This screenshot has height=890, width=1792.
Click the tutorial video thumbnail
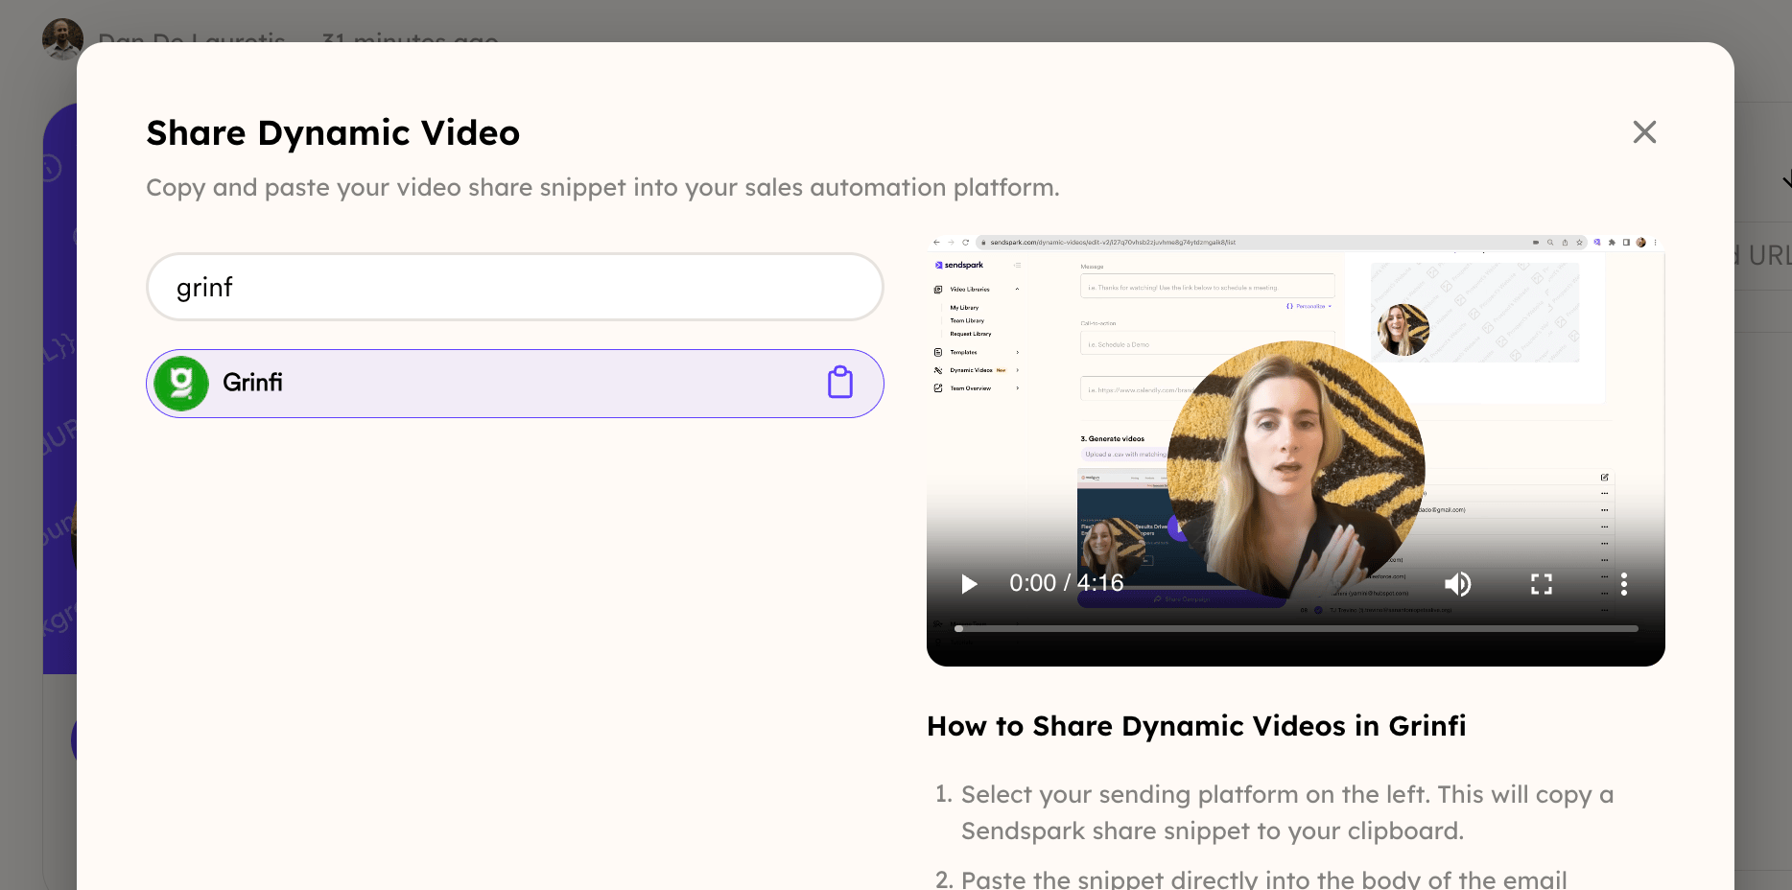tap(1296, 450)
